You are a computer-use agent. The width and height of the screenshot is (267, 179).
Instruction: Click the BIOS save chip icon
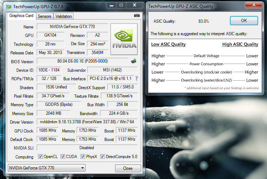tap(134, 61)
